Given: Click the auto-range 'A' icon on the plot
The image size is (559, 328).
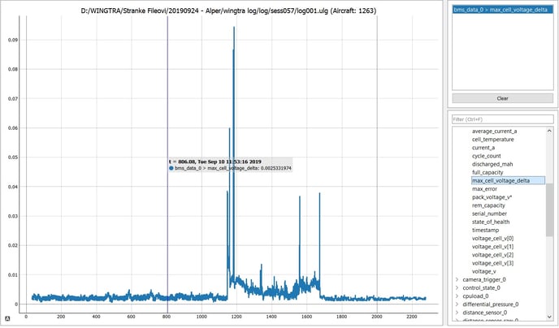Looking at the screenshot, I should point(6,317).
